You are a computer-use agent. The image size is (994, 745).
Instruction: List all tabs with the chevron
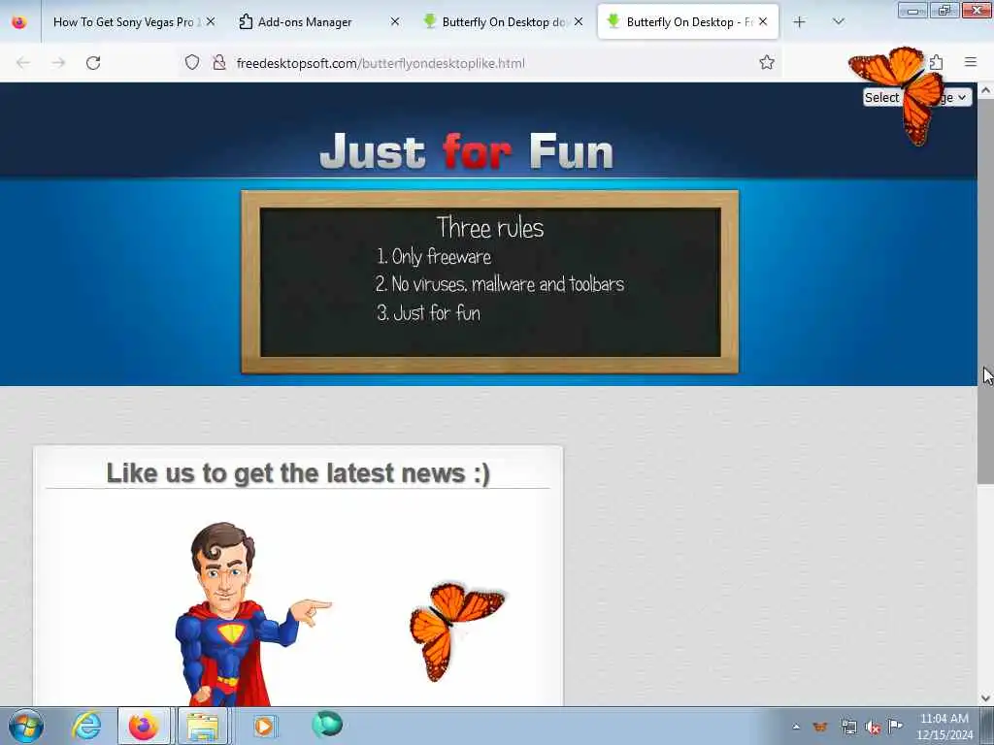839,22
